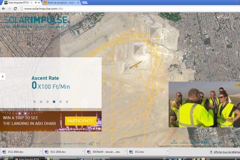Open dropdown arrow for DC1-2016.doc download

[x=83, y=152]
